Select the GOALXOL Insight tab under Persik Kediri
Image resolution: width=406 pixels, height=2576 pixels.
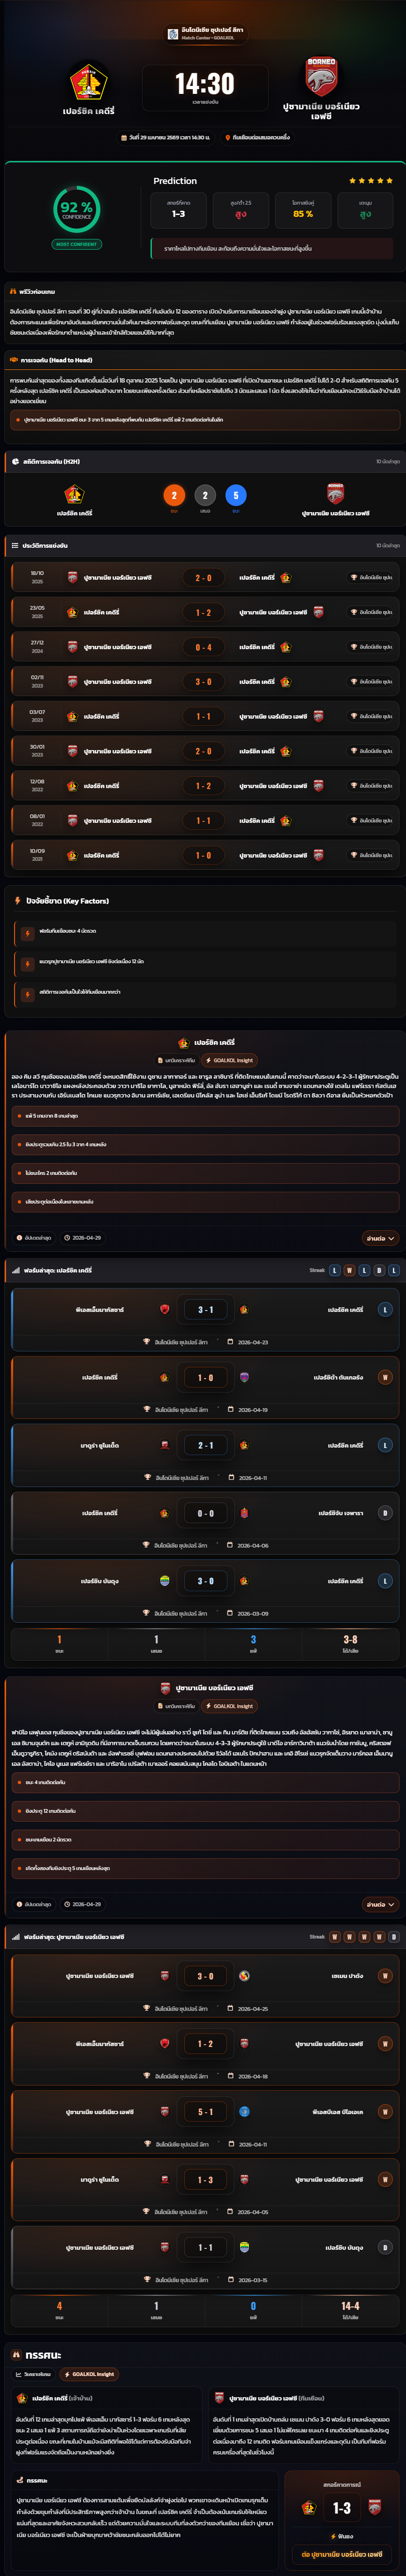(x=230, y=1060)
